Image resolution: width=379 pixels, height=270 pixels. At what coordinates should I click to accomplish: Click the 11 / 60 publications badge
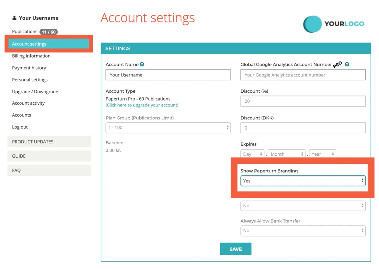pos(49,32)
